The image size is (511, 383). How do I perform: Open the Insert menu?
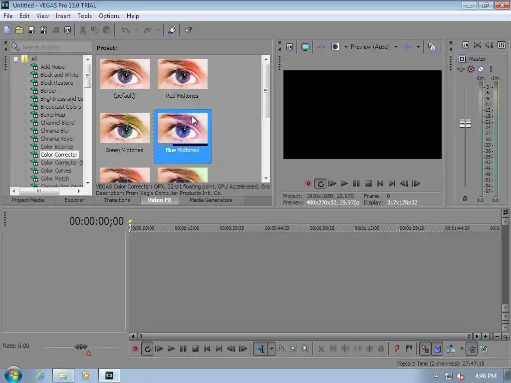pos(63,15)
